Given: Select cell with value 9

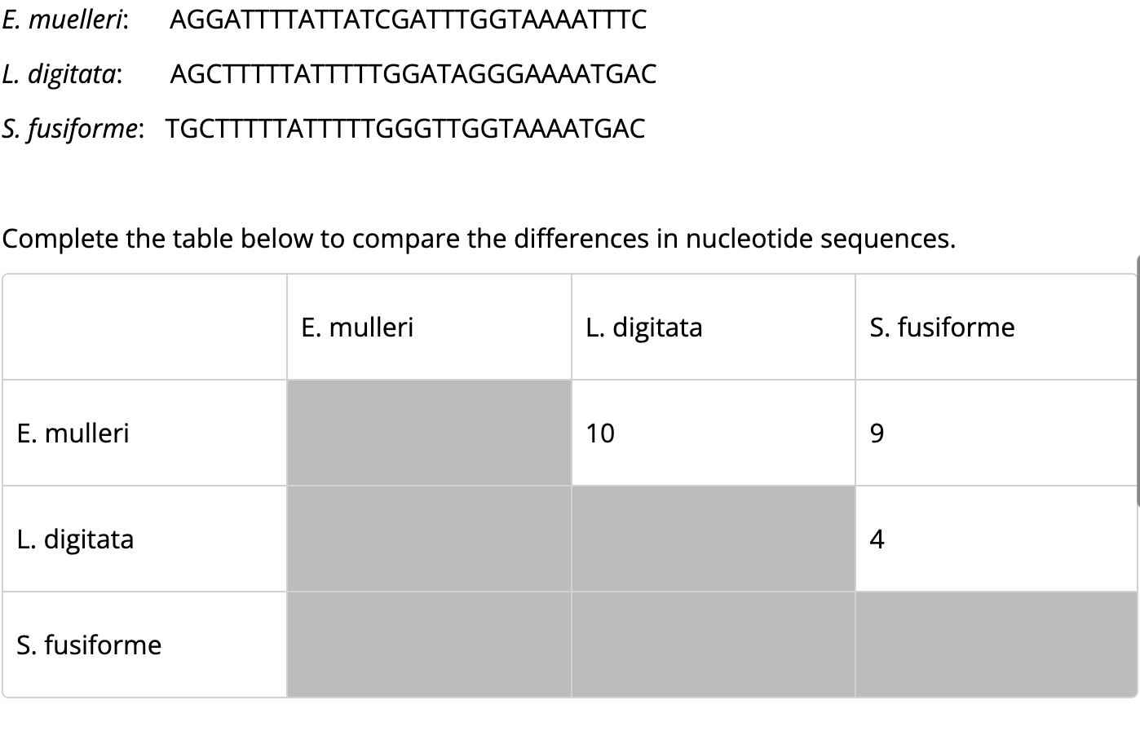Looking at the screenshot, I should 996,433.
